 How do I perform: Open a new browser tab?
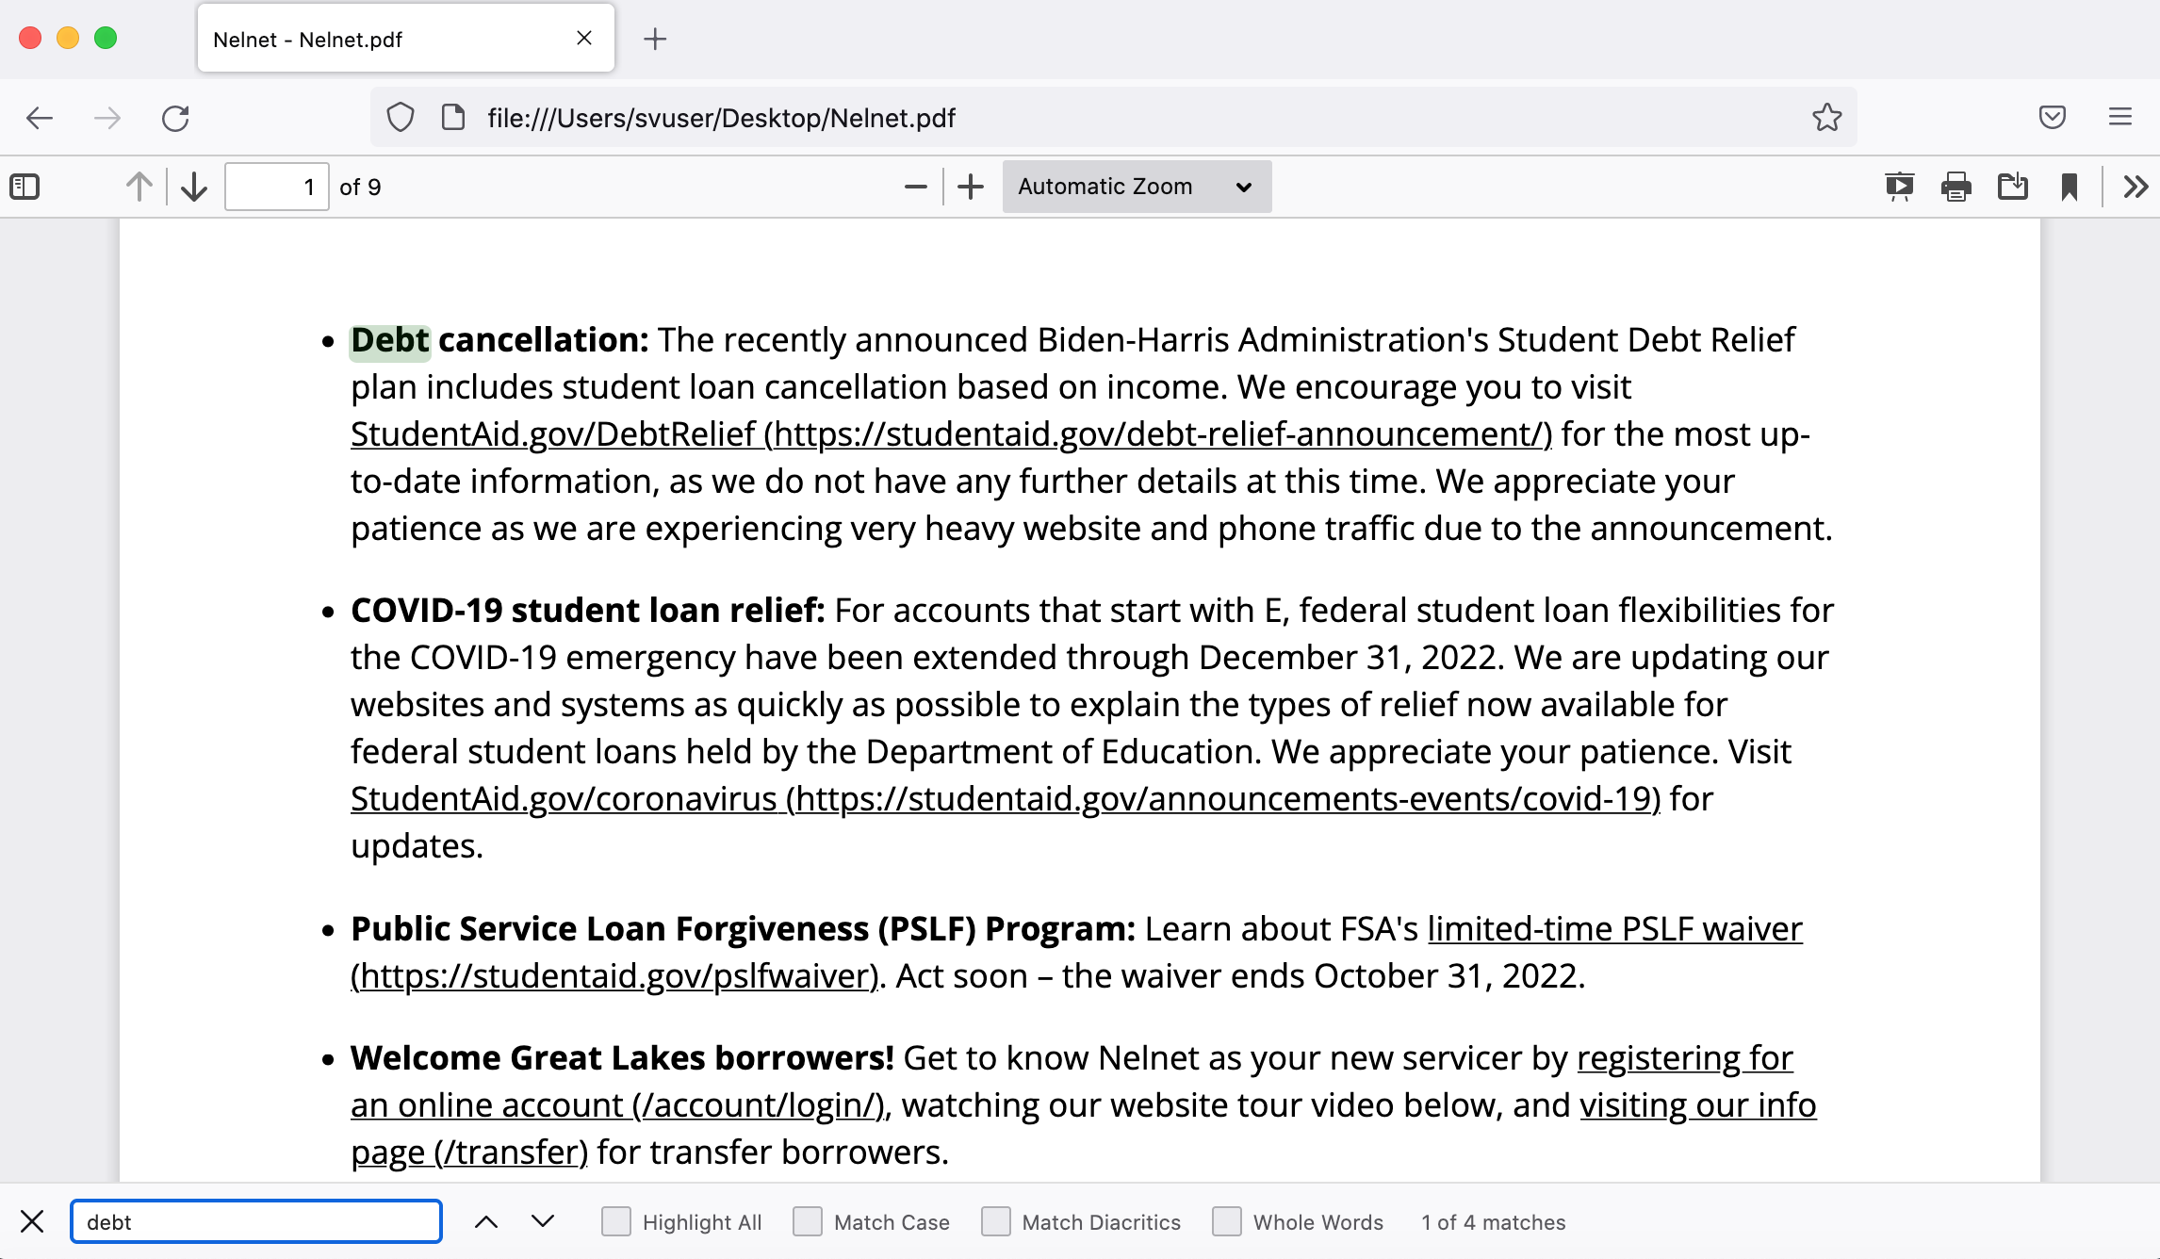click(x=655, y=40)
